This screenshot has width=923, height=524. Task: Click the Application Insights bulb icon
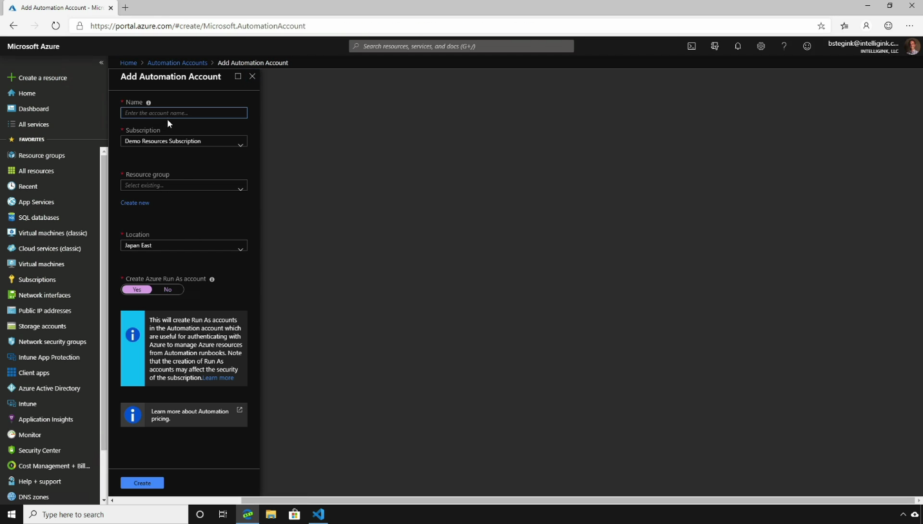coord(11,419)
